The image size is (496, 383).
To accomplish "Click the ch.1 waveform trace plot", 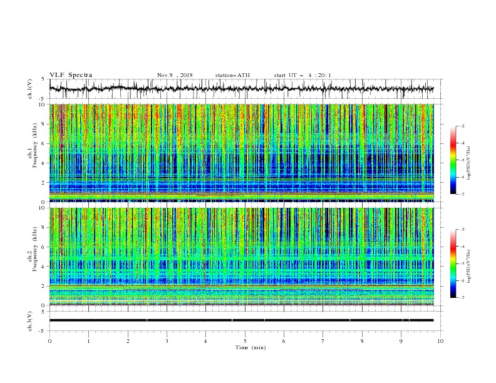I will [x=241, y=89].
